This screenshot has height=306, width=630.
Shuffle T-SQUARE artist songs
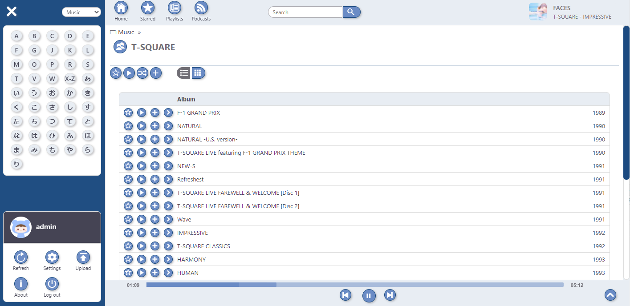(x=142, y=73)
